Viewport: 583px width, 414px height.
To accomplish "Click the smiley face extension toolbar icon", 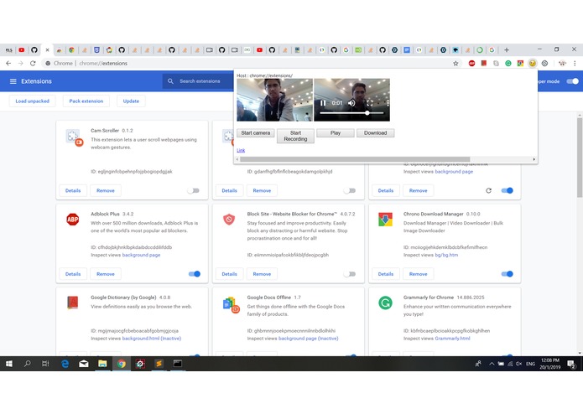I will click(533, 64).
